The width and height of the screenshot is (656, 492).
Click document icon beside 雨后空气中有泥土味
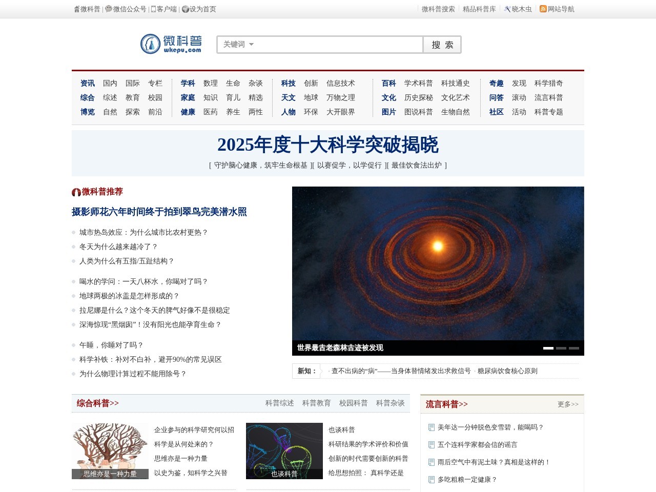tap(432, 462)
